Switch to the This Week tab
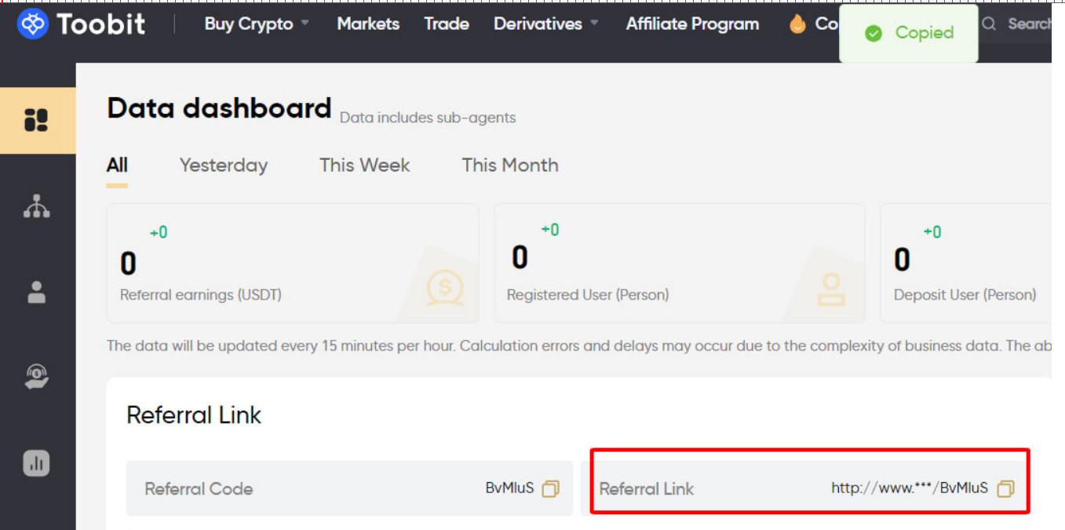1065x530 pixels. tap(364, 165)
